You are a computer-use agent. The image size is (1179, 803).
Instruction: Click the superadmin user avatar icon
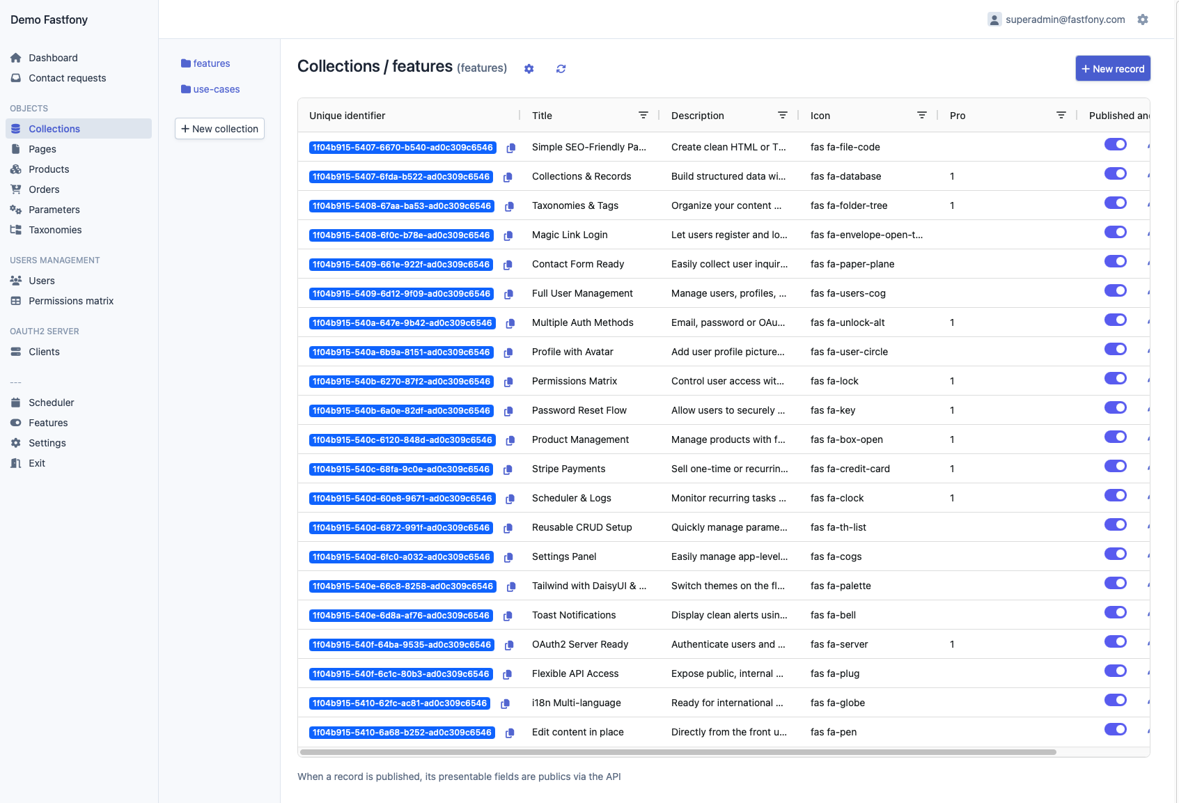click(x=994, y=20)
